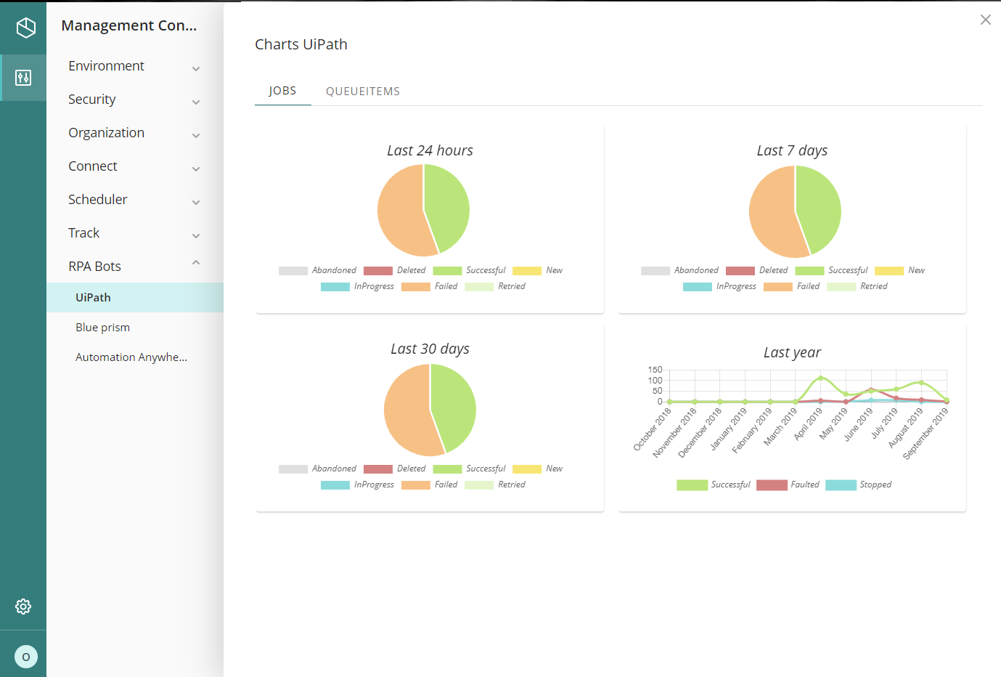Switch to the JOBS tab

pos(282,91)
